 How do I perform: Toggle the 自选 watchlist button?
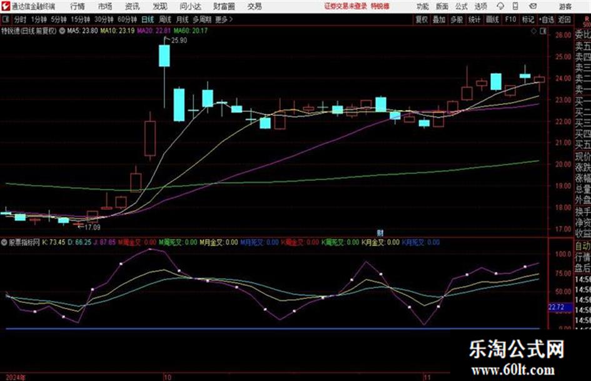(546, 19)
